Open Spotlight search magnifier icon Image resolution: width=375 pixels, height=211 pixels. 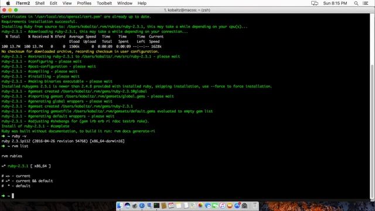[356, 3]
